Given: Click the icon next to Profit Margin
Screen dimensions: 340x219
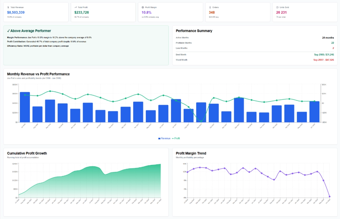Looking at the screenshot, I should click(x=143, y=7).
